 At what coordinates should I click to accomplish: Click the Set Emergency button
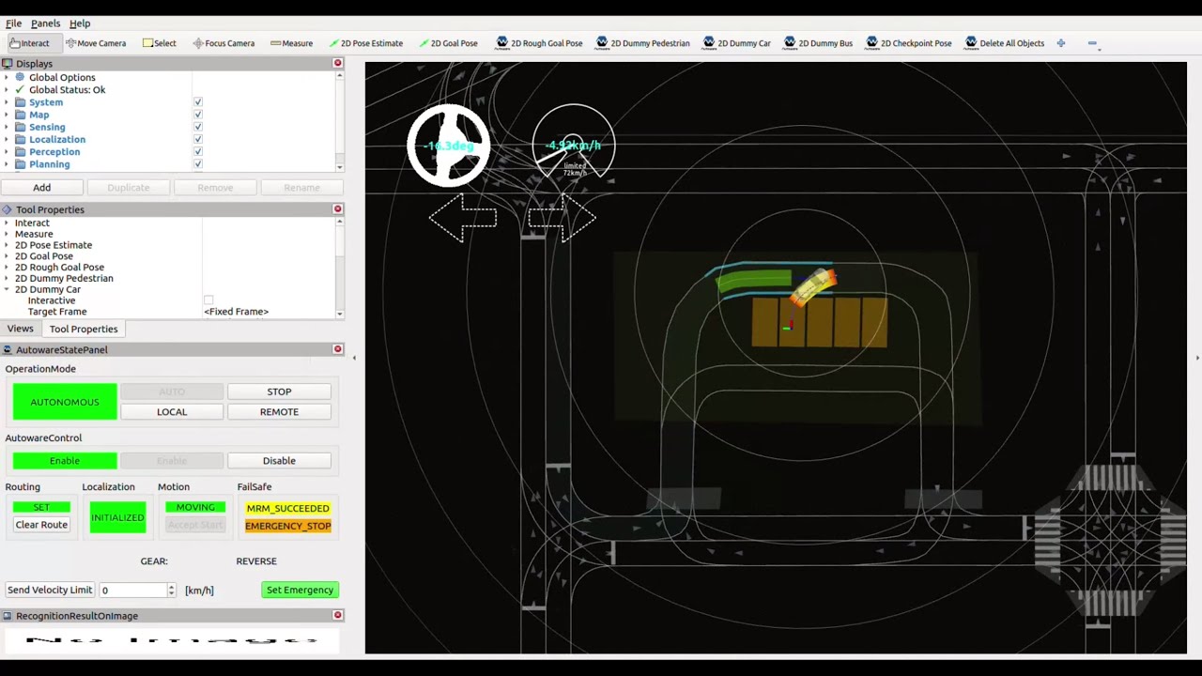300,590
